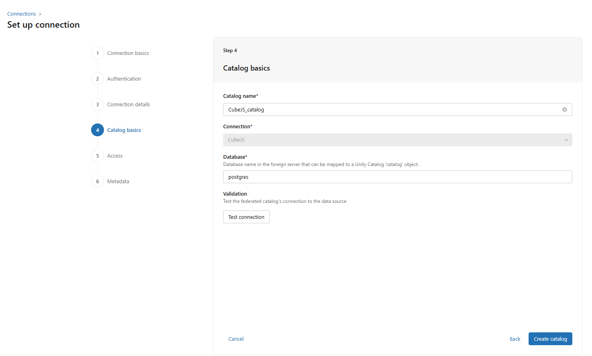
Task: Click the text 'Test the federated catalog's connection'
Action: (285, 201)
